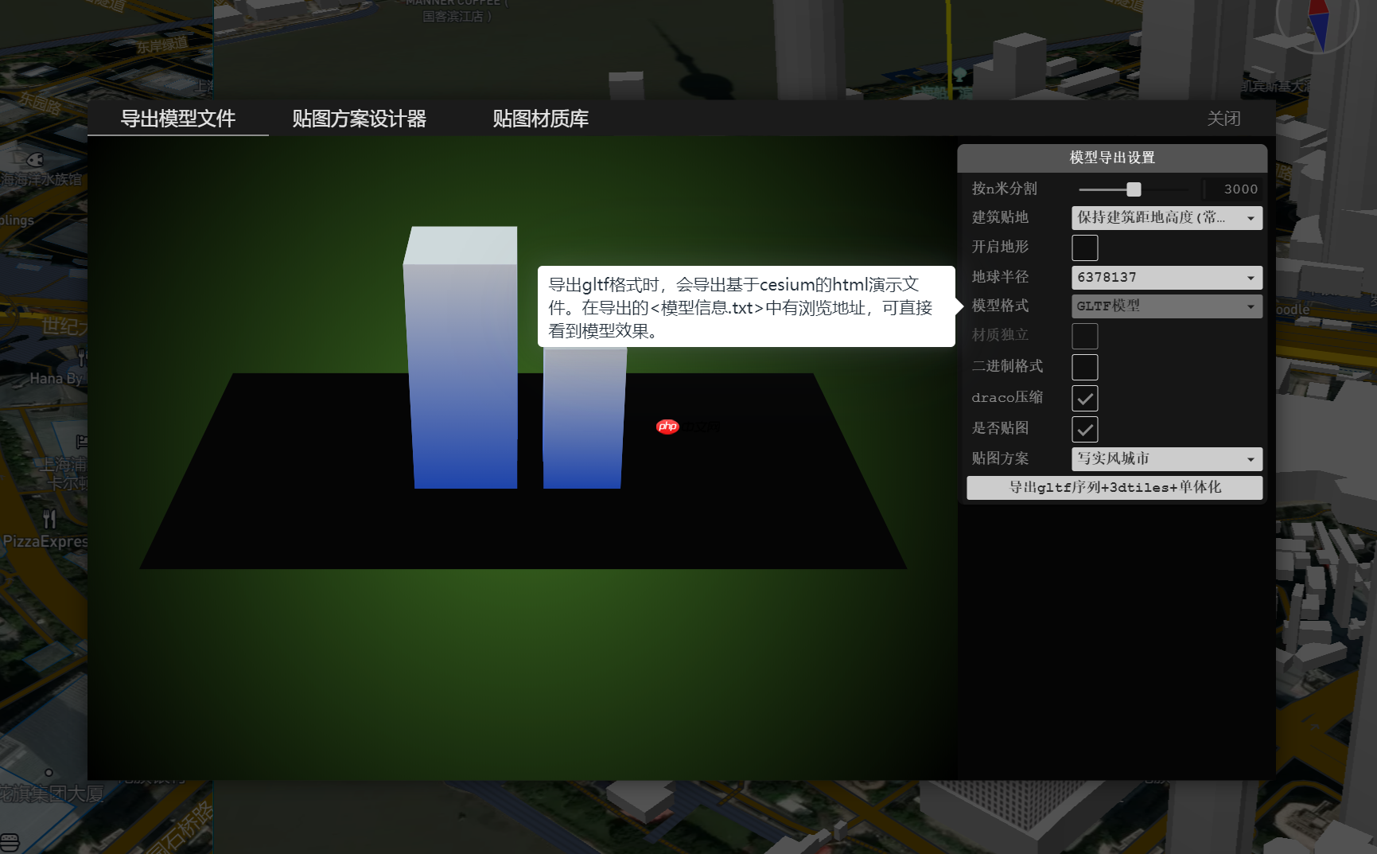1377x854 pixels.
Task: Click 关闭 to close the dialog
Action: click(x=1224, y=118)
